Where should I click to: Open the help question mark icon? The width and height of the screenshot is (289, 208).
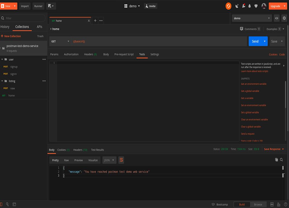point(286,204)
